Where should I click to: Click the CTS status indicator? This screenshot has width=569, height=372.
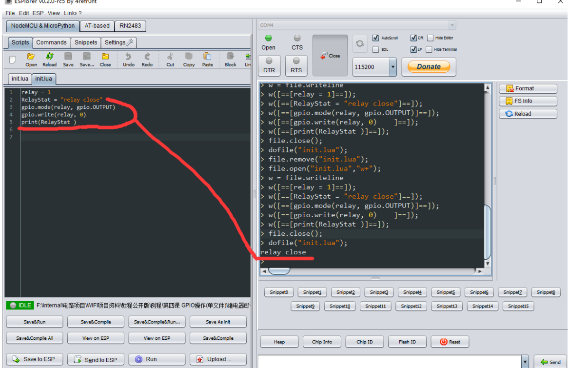pyautogui.click(x=297, y=38)
